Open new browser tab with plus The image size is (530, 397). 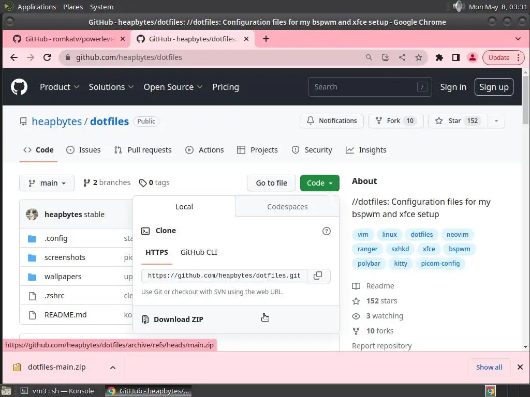(x=266, y=39)
